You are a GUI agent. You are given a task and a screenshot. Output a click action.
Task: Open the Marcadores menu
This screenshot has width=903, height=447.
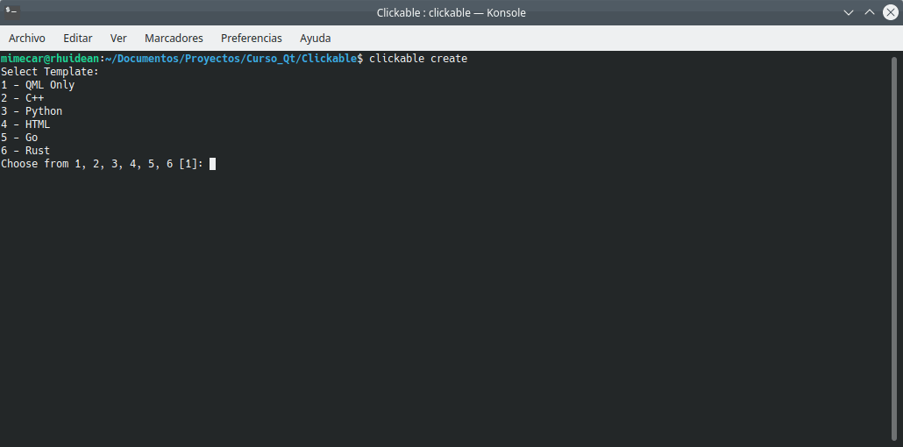pos(174,38)
